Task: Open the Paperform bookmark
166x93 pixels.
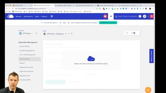Action: point(77,11)
